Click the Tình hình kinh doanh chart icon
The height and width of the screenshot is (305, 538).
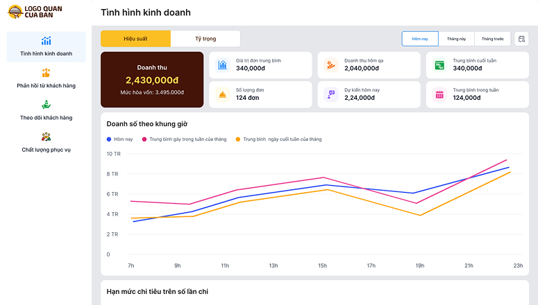tap(46, 41)
